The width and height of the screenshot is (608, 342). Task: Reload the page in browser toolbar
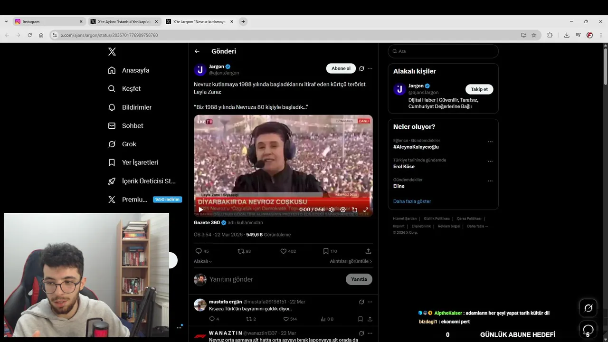click(29, 35)
